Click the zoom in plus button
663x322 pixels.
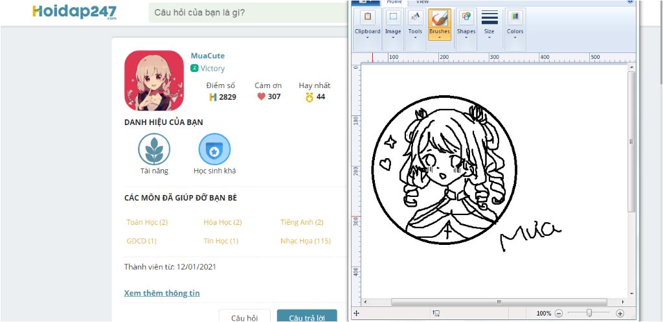[620, 314]
